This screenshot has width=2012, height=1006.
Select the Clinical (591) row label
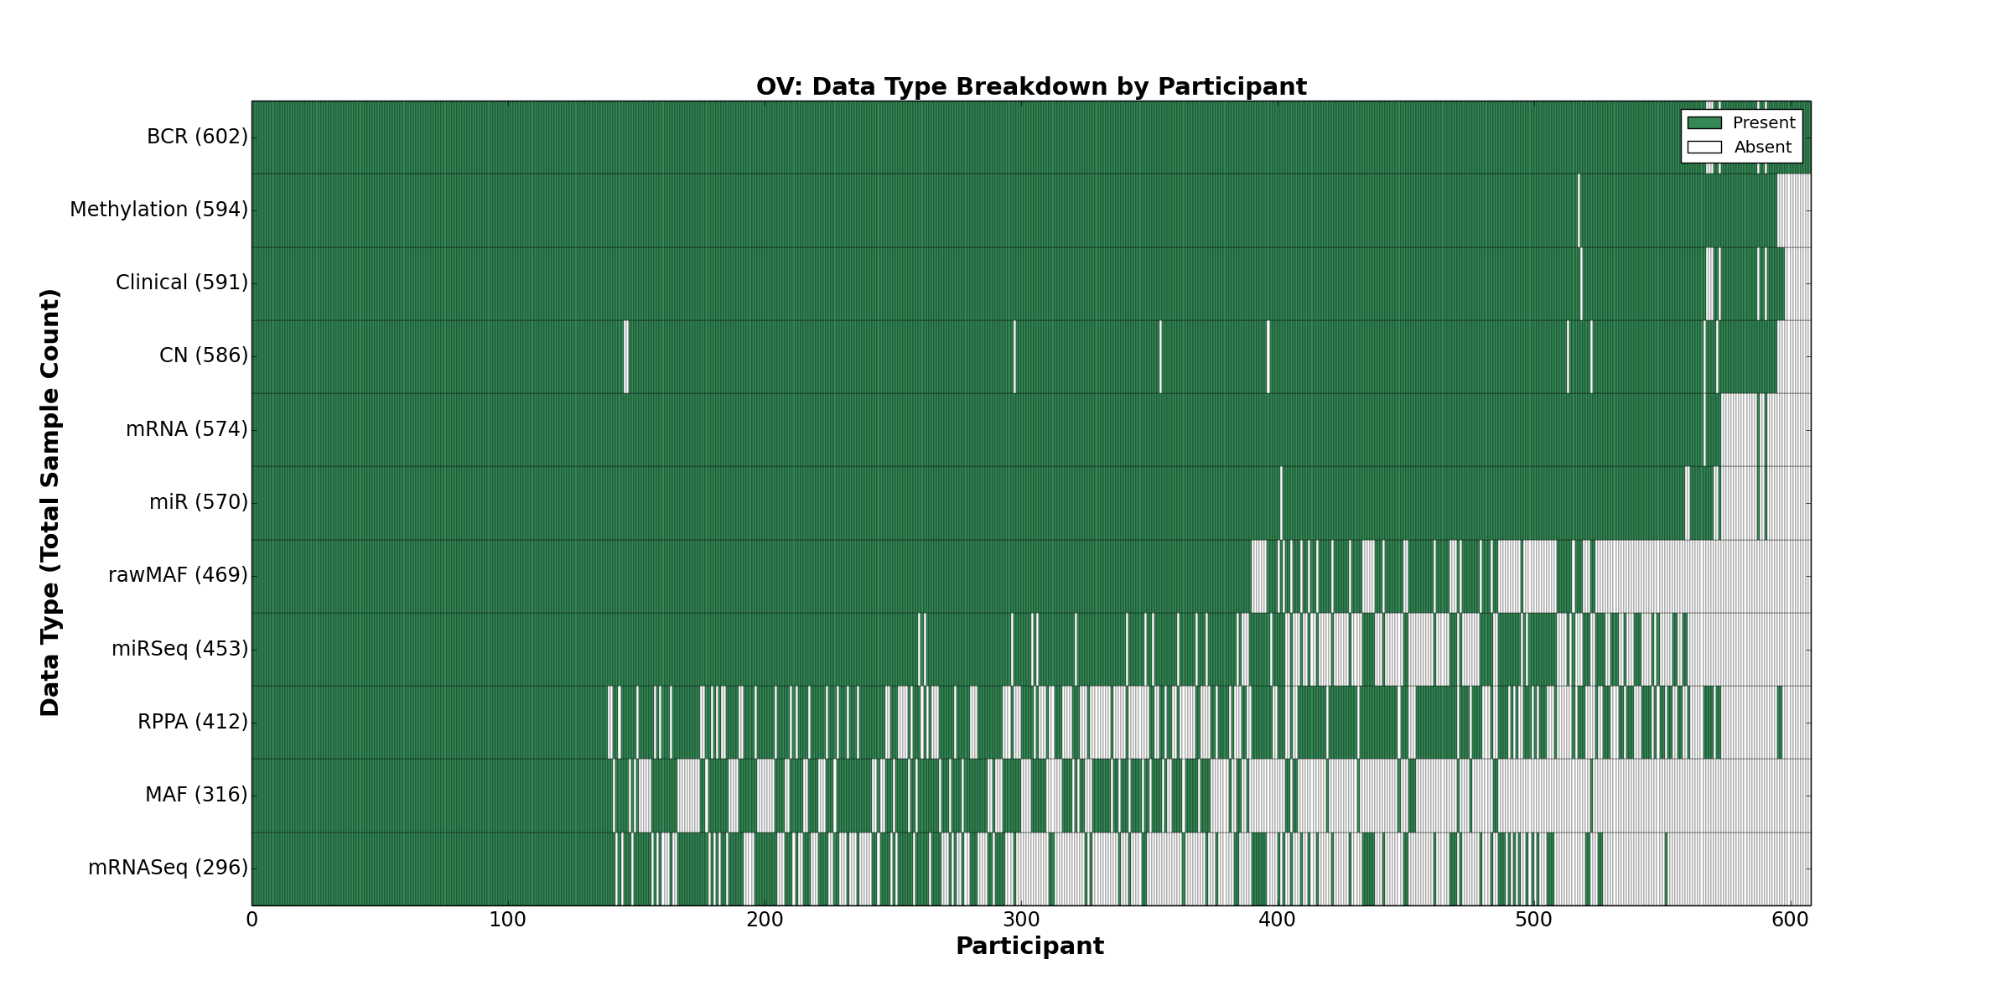coord(181,283)
